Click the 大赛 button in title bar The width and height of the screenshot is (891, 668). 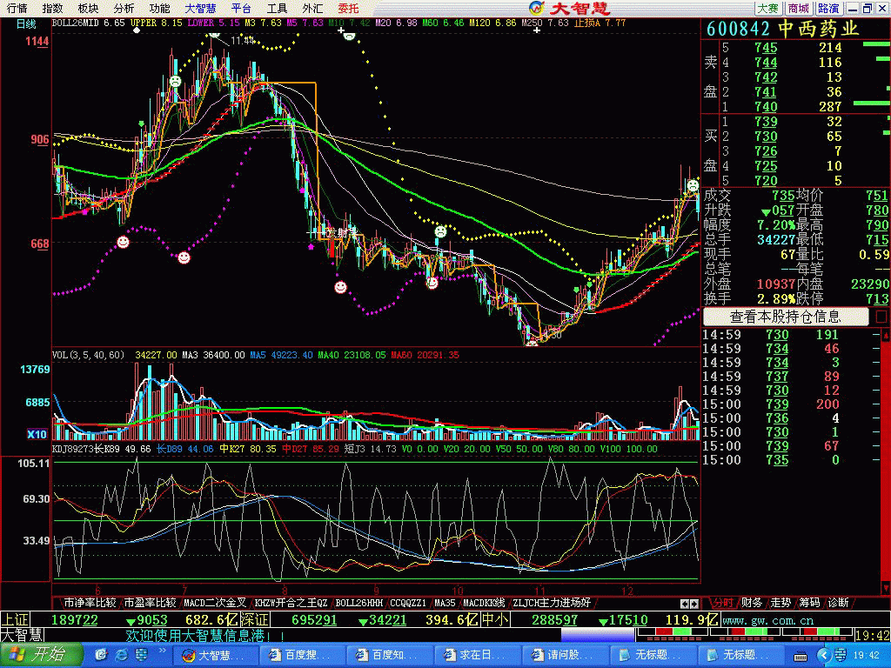tap(768, 8)
